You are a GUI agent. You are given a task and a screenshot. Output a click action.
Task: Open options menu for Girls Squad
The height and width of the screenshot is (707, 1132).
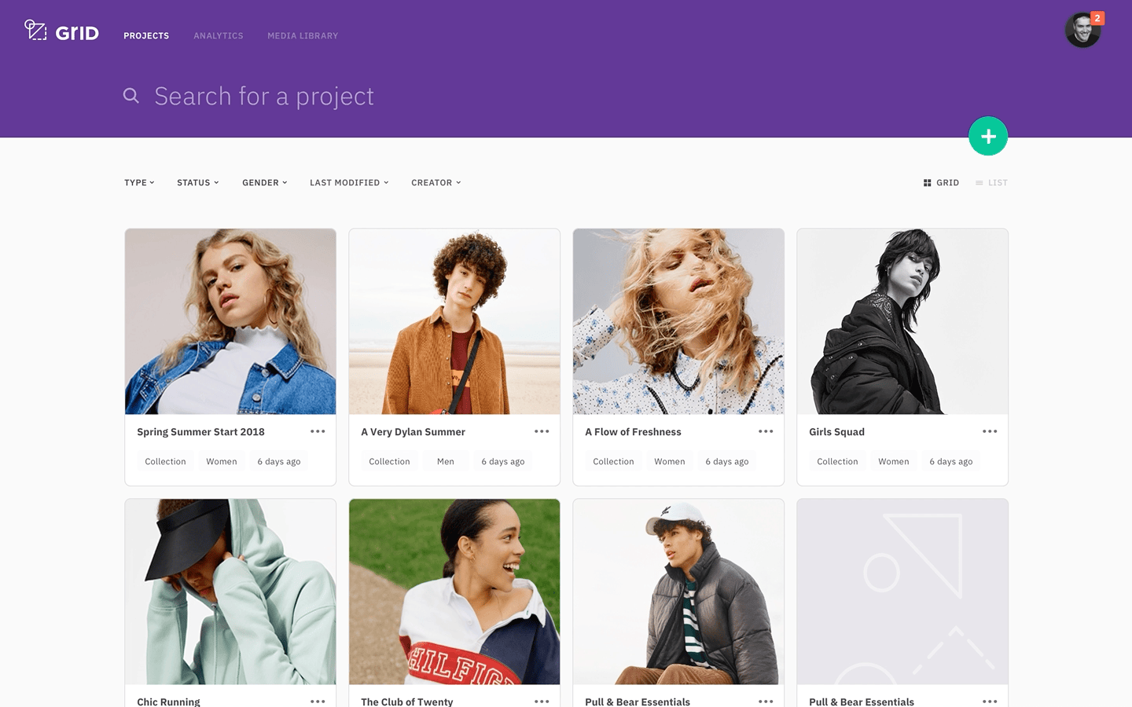coord(990,431)
